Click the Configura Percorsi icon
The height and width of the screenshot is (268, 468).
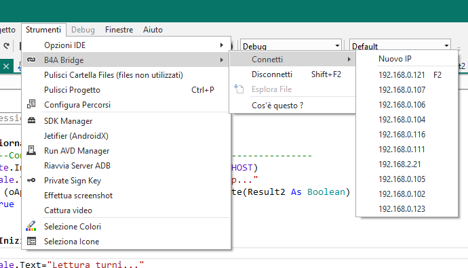pos(31,104)
